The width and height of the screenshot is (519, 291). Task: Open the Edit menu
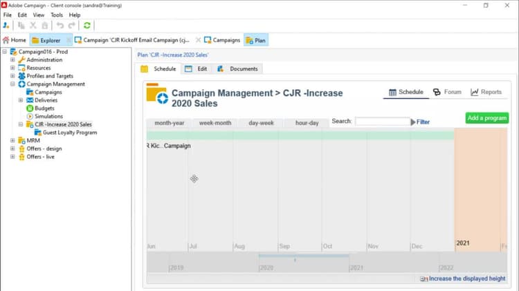(22, 15)
